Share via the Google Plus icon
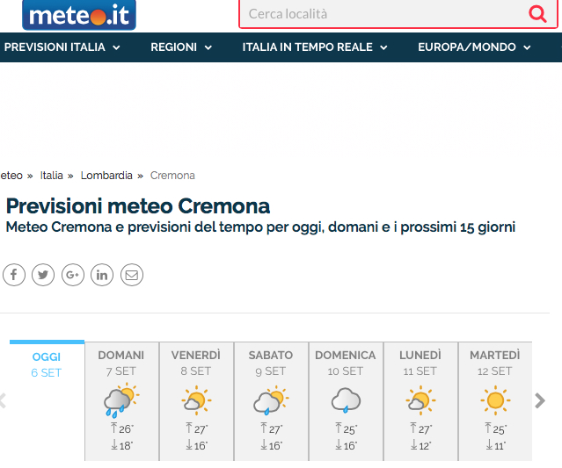The width and height of the screenshot is (562, 468). (72, 275)
